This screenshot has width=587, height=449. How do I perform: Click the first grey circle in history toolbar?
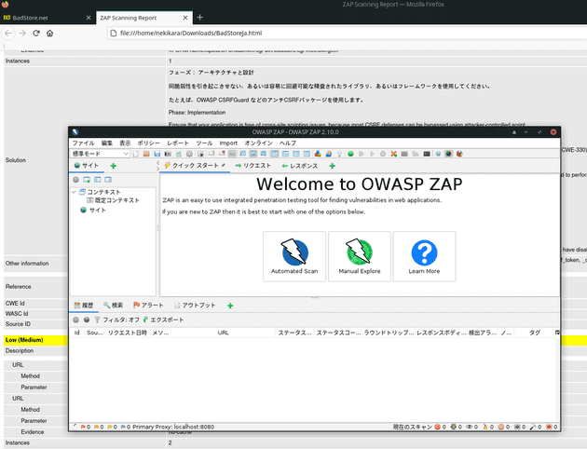pos(76,320)
